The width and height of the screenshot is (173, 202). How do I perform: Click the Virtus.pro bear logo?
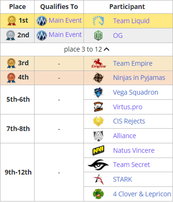coord(98,107)
